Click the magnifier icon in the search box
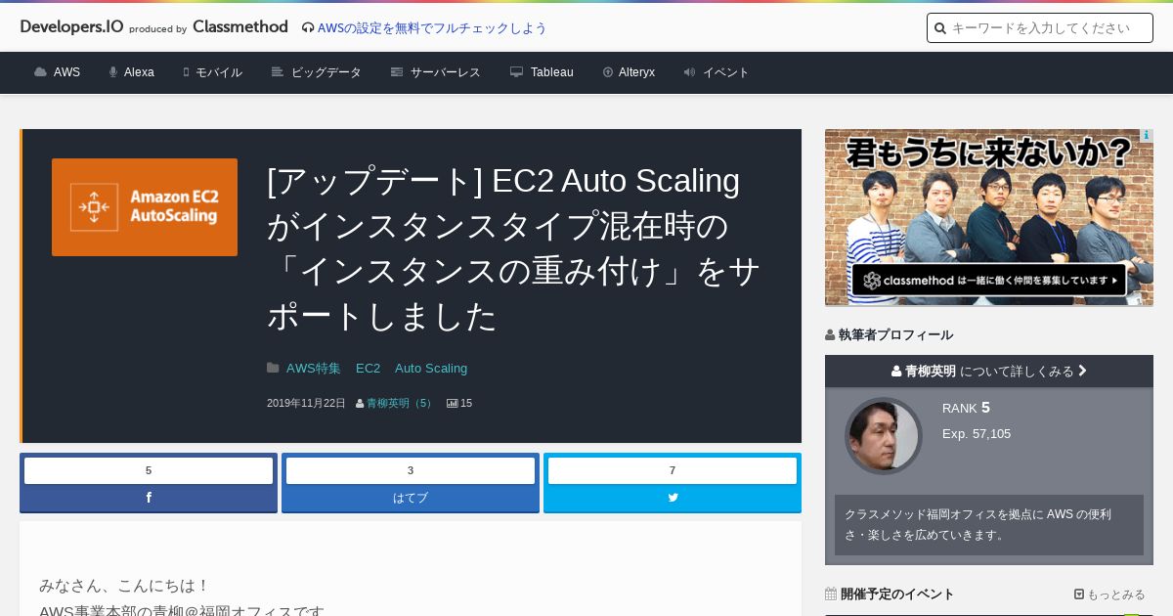The height and width of the screenshot is (616, 1173). 940,28
